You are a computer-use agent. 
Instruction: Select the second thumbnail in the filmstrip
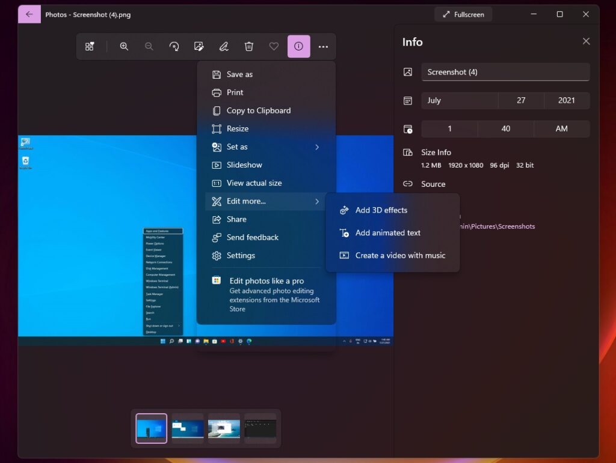pos(187,428)
